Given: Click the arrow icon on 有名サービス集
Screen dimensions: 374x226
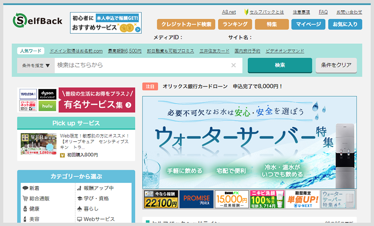Looking at the screenshot, I should tap(128, 105).
